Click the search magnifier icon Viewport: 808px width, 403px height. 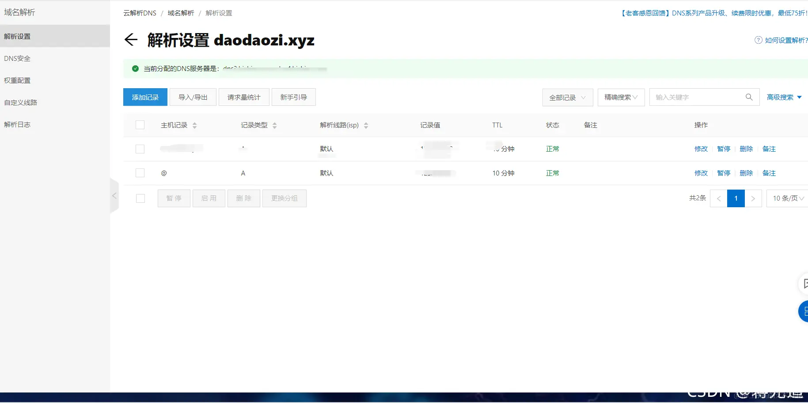(x=749, y=97)
